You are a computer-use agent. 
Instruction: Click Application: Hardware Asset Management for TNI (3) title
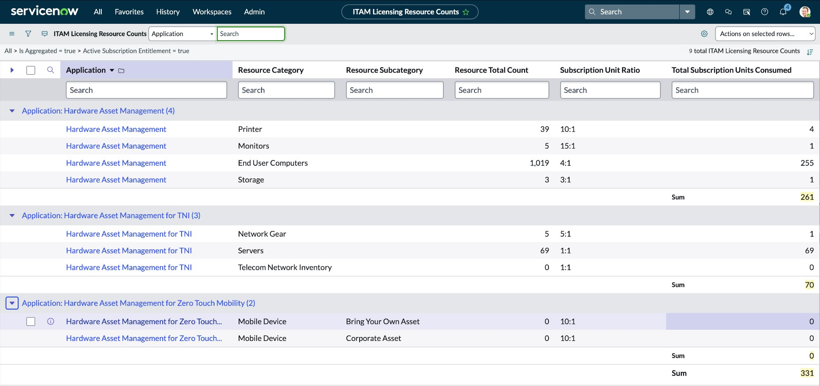tap(111, 215)
